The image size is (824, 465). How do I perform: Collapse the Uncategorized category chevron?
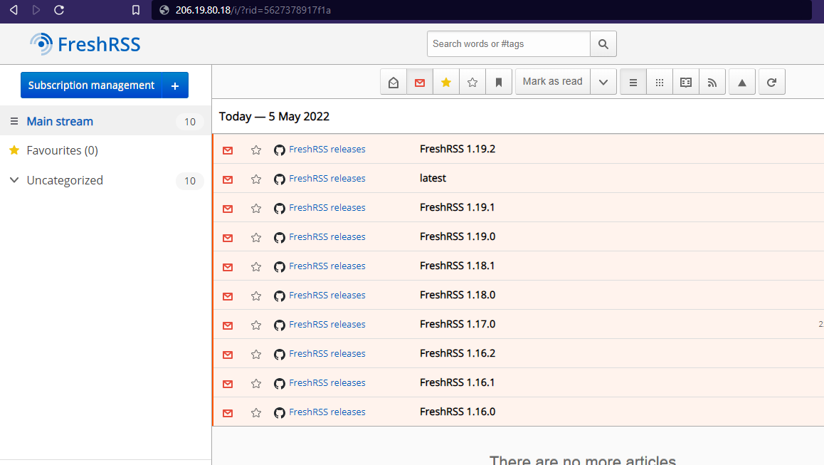point(14,180)
